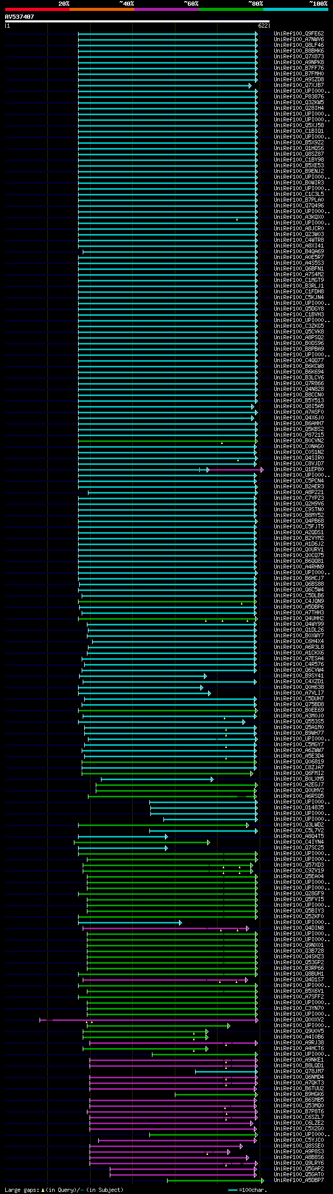Open hit UniRef100_A7NWV6
Viewport: 333px width, 1194px height.
click(x=299, y=40)
